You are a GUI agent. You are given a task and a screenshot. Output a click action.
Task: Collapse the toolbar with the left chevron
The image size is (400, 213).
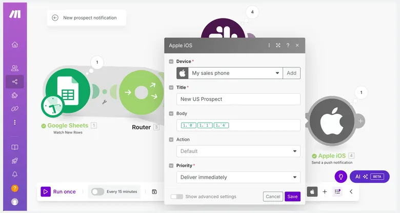click(x=351, y=191)
